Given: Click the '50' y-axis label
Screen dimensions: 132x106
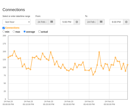Looking at the screenshot, I should [5, 83].
